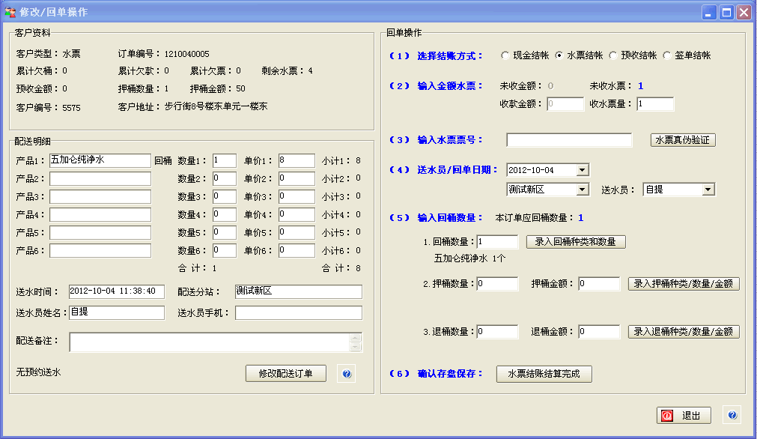Click 水票结账结算完成 button
This screenshot has width=757, height=439.
point(544,374)
